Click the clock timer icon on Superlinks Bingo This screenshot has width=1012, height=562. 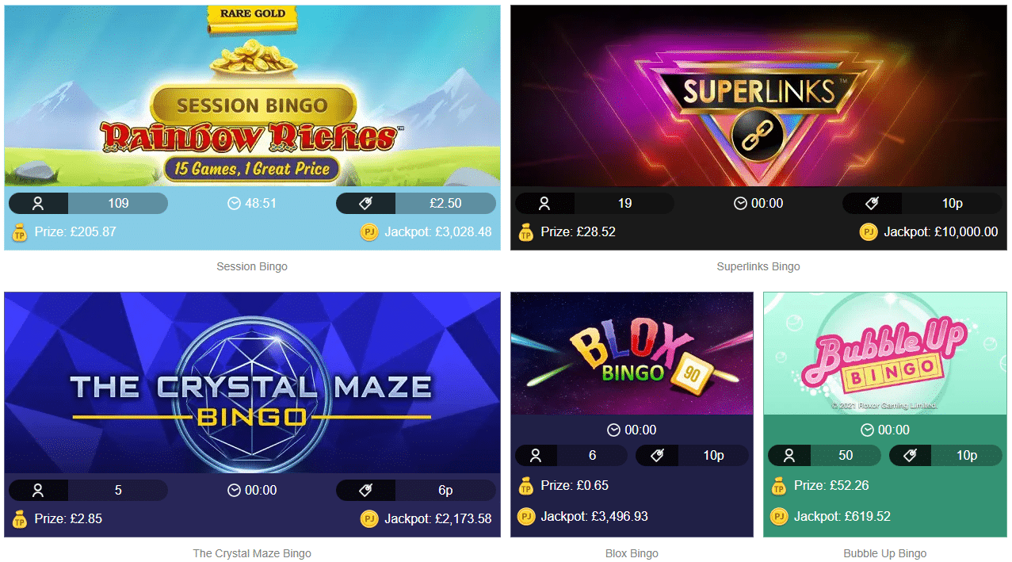pos(740,204)
